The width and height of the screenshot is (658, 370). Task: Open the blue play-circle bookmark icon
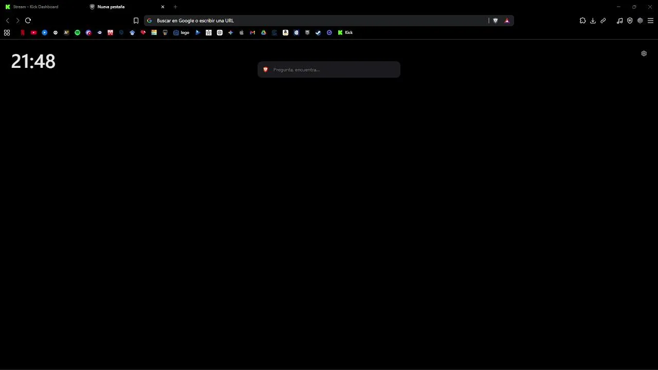[45, 32]
